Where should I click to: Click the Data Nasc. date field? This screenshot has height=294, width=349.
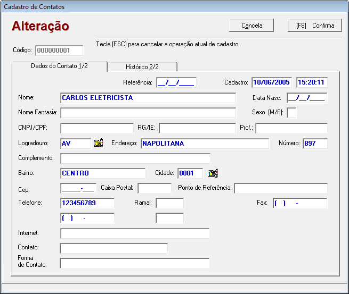[306, 98]
